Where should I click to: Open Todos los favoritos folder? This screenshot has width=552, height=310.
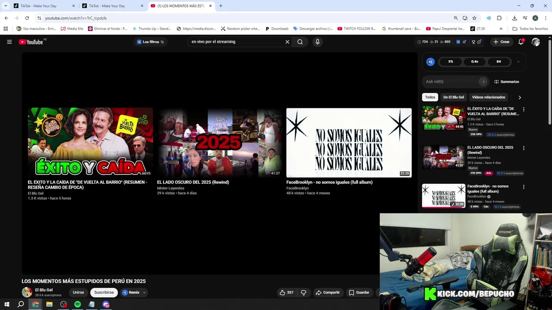click(530, 29)
